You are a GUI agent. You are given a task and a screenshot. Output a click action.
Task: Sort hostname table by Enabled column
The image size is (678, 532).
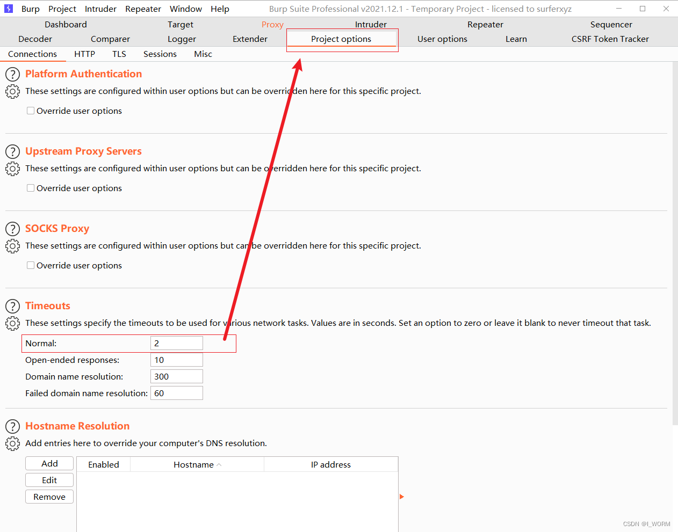tap(104, 464)
